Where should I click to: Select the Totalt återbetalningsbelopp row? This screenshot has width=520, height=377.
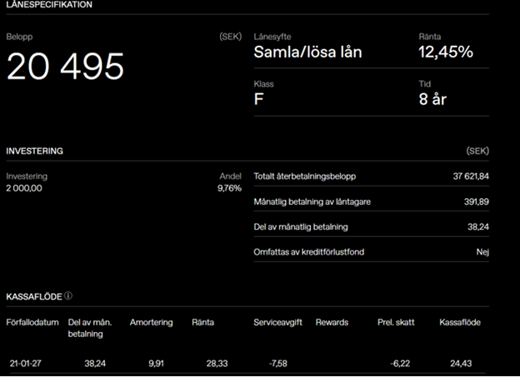(371, 177)
